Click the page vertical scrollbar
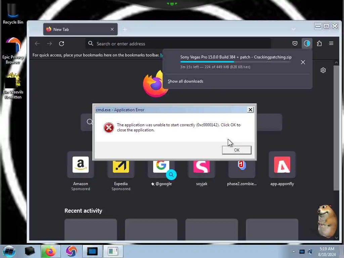This screenshot has width=344, height=258. click(x=336, y=127)
